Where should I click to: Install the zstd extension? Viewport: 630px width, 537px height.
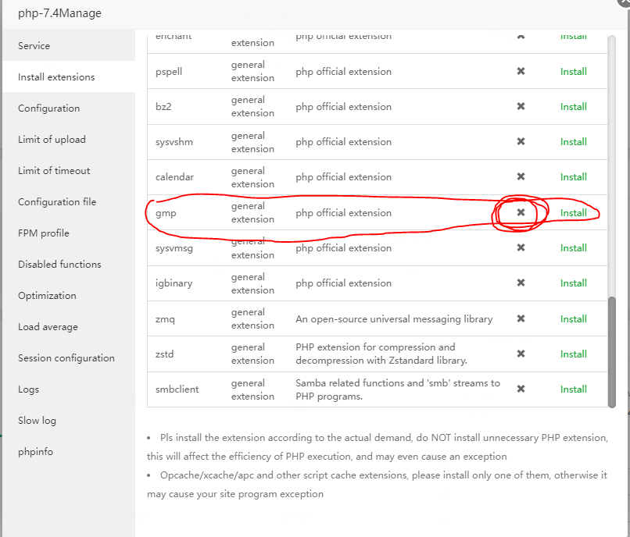click(573, 354)
